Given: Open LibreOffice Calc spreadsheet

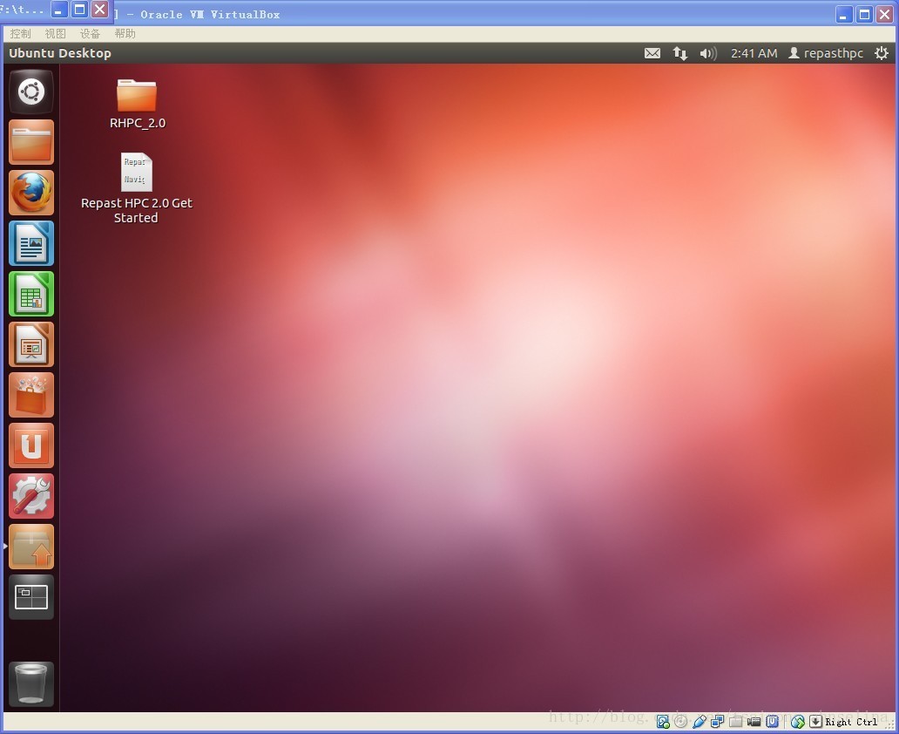Looking at the screenshot, I should pos(31,294).
